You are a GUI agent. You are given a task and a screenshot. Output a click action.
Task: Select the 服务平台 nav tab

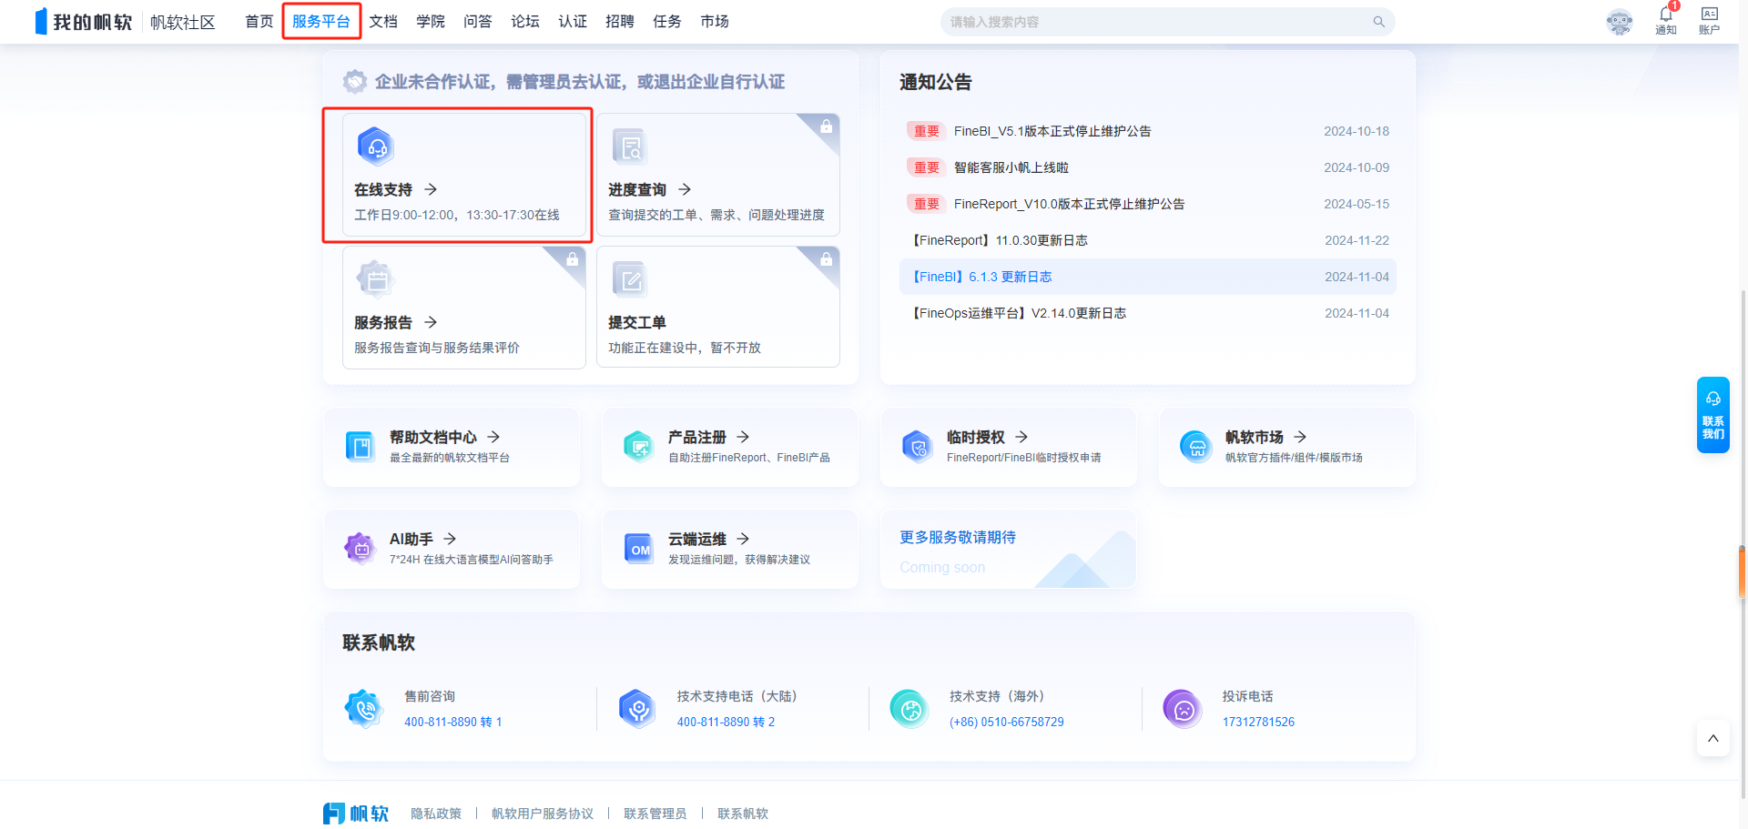click(x=321, y=22)
